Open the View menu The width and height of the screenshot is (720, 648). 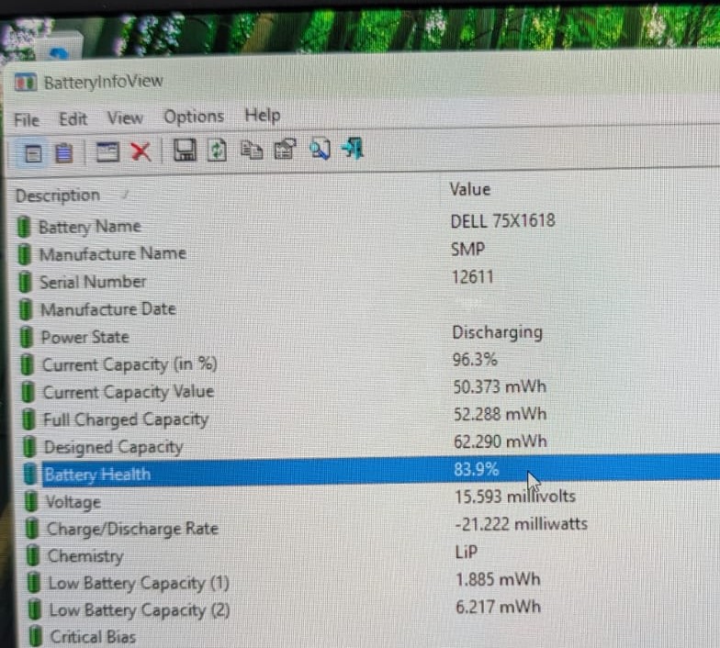(125, 117)
